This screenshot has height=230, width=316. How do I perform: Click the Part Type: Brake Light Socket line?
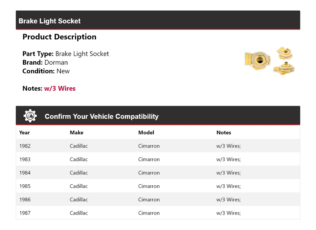pyautogui.click(x=66, y=54)
